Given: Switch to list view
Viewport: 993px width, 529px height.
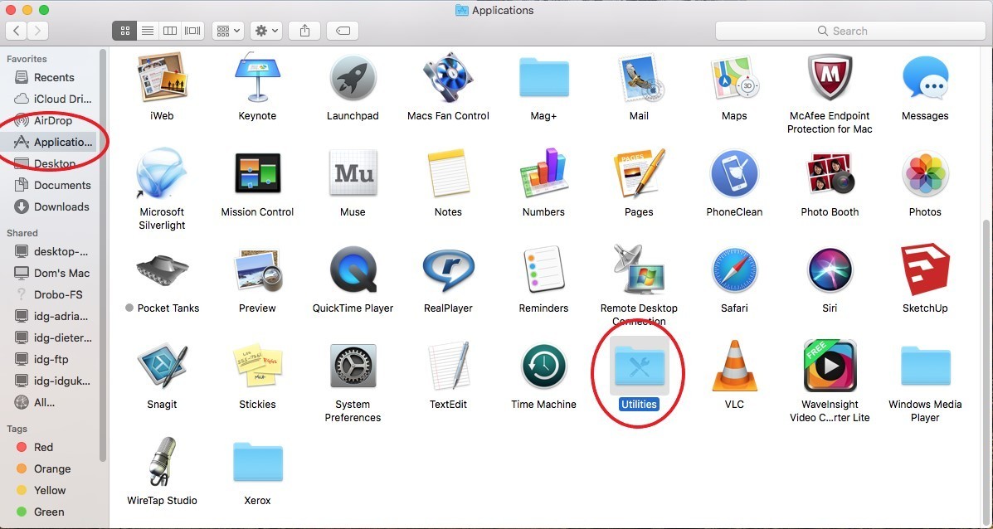Looking at the screenshot, I should (148, 31).
